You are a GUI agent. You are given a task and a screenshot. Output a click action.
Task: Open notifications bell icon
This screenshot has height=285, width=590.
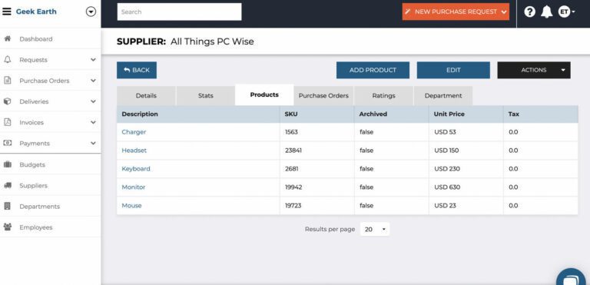[x=547, y=12]
